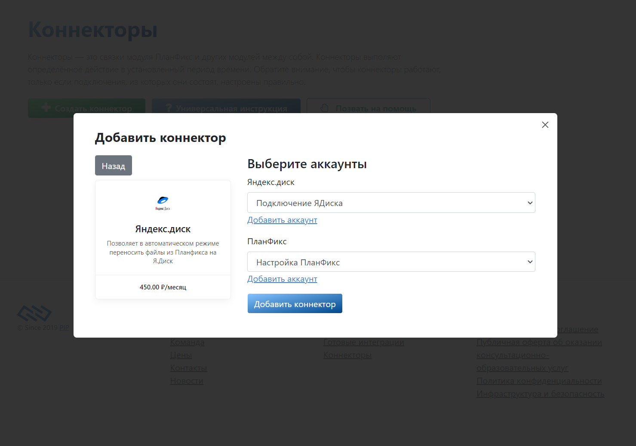Click the PIP link next to Since 2019

(64, 328)
